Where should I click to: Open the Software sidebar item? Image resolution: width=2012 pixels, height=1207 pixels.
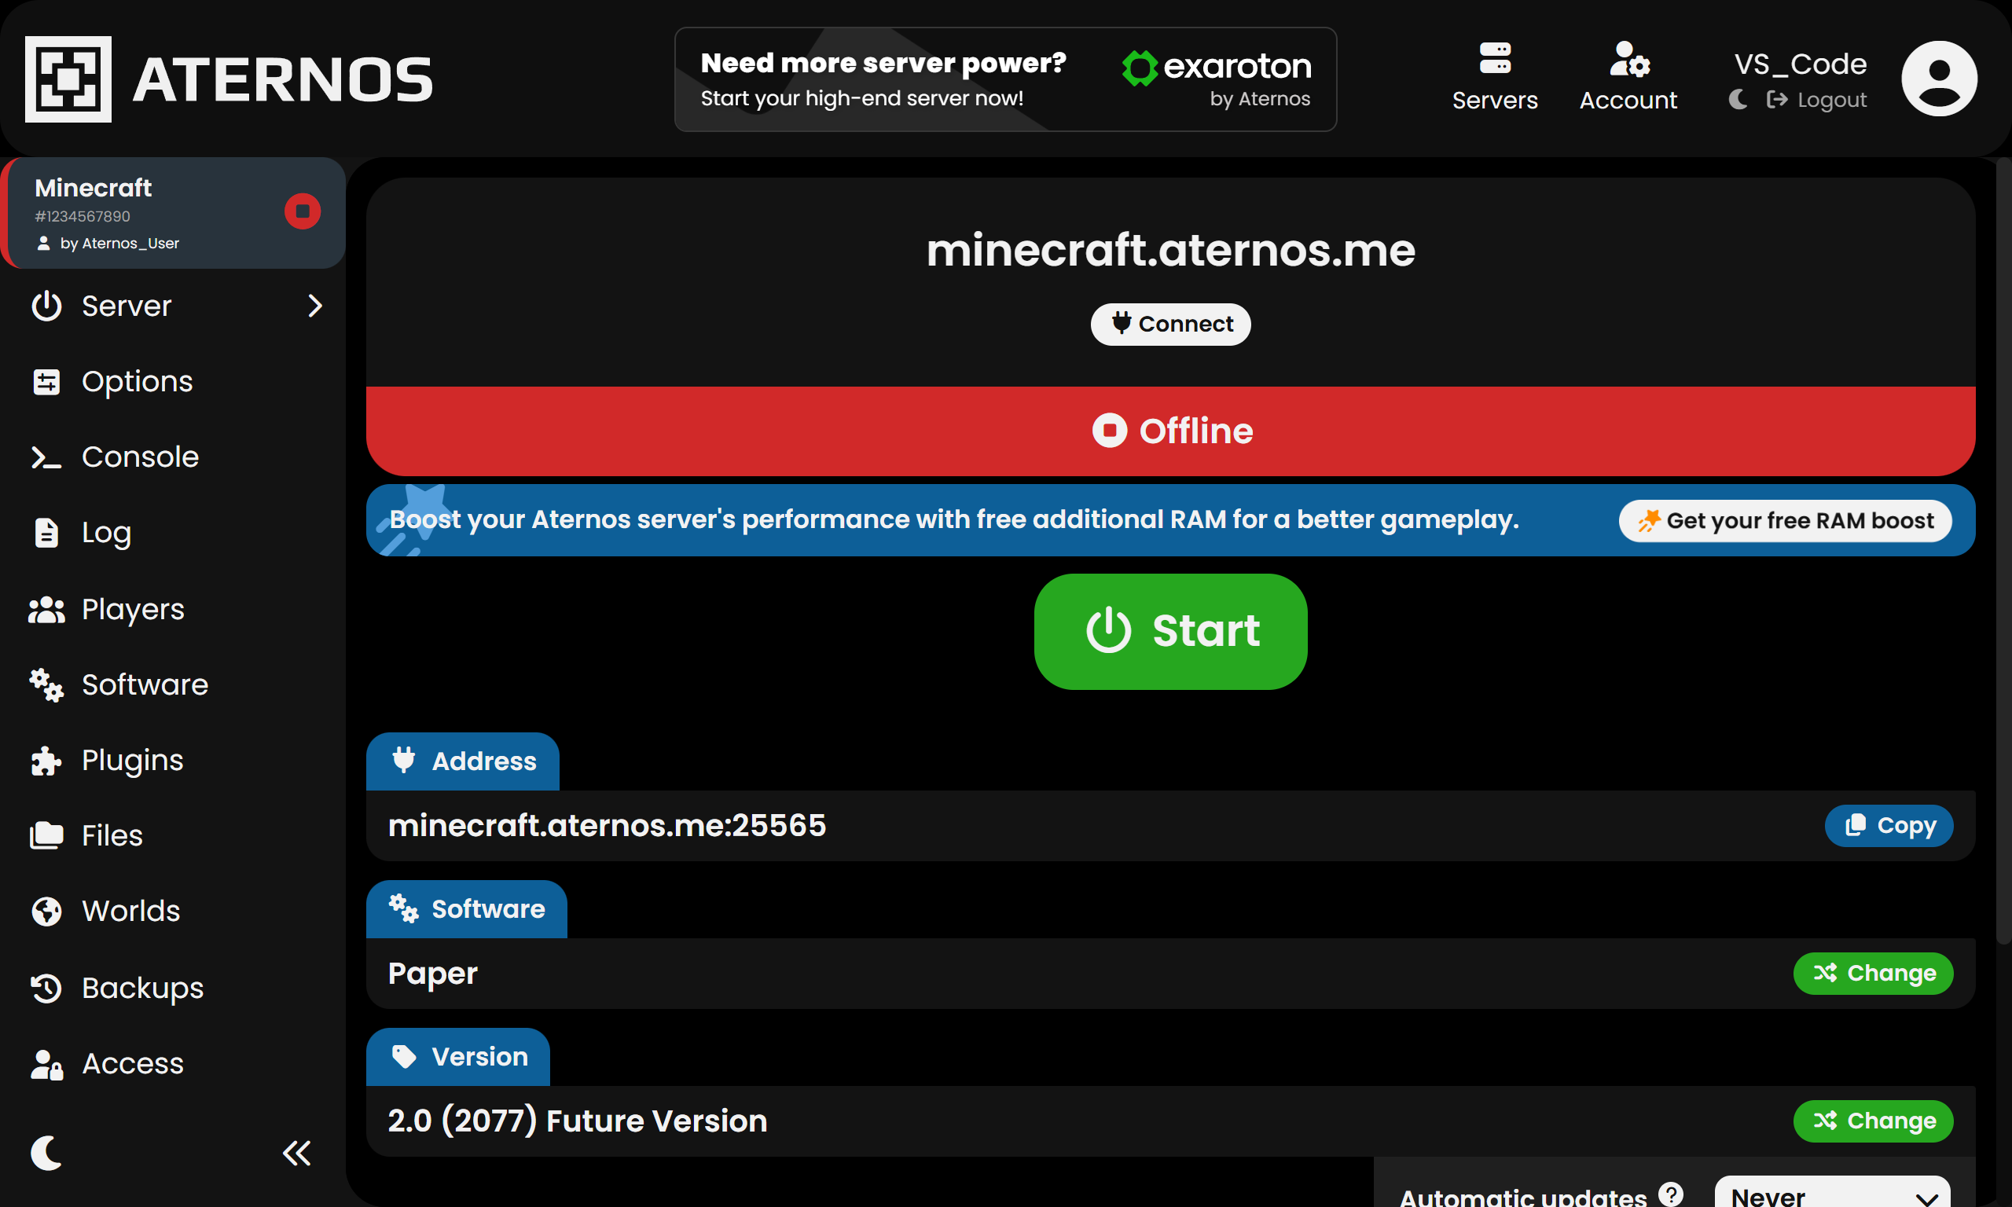pyautogui.click(x=173, y=685)
